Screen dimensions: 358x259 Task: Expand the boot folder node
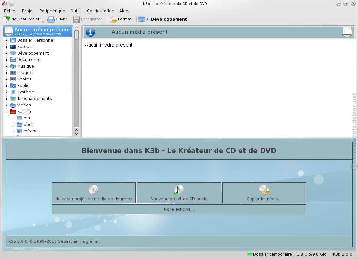tap(13, 125)
